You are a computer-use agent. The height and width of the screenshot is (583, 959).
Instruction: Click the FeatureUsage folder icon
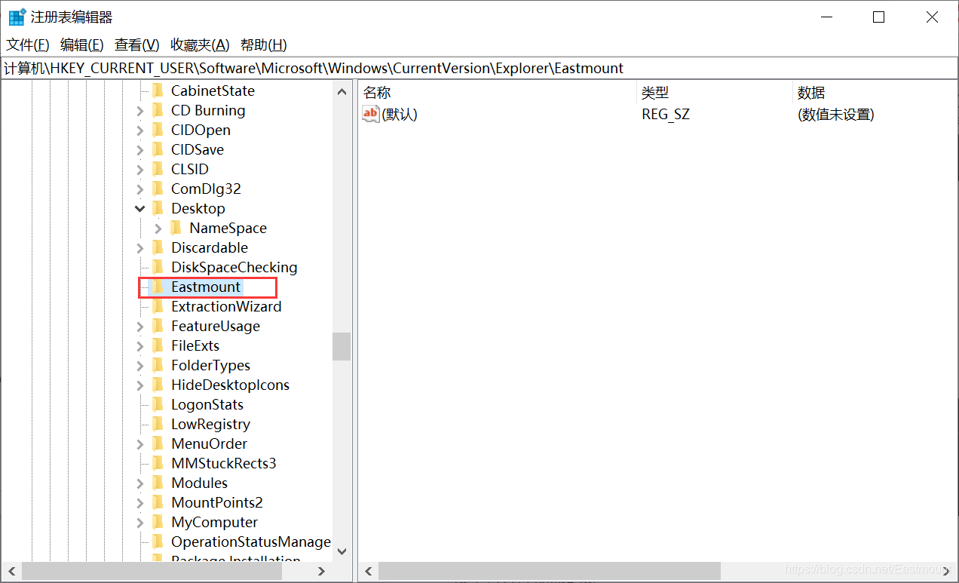(158, 326)
